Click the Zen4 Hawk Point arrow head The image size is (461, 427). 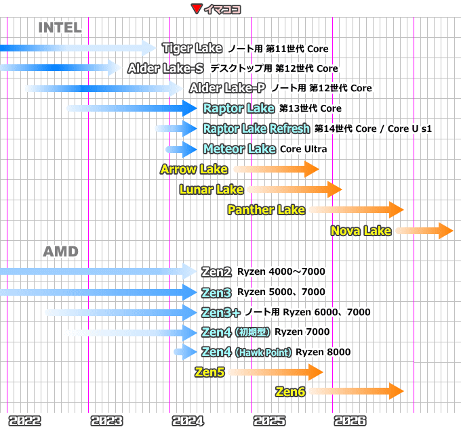click(190, 352)
